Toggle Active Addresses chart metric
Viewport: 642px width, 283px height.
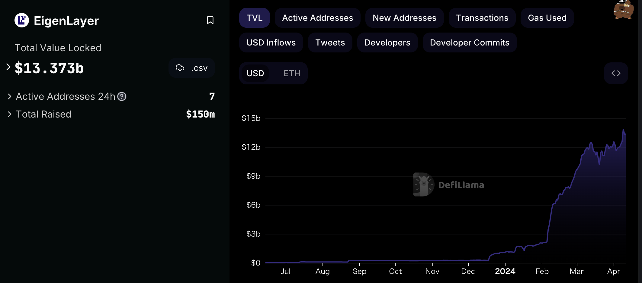click(x=317, y=18)
